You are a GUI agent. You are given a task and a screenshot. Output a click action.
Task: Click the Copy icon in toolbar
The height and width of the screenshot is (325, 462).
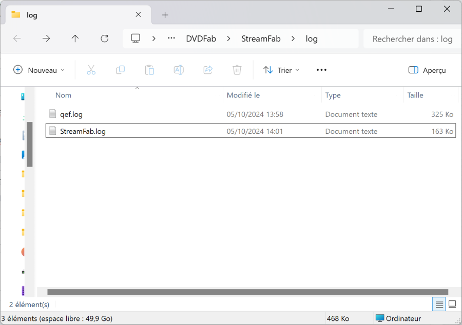(x=120, y=70)
